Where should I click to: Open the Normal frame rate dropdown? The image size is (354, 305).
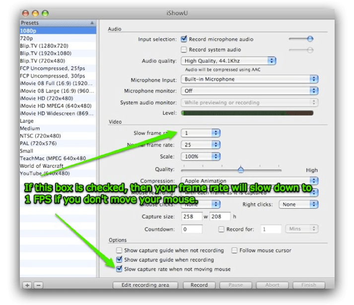[201, 145]
